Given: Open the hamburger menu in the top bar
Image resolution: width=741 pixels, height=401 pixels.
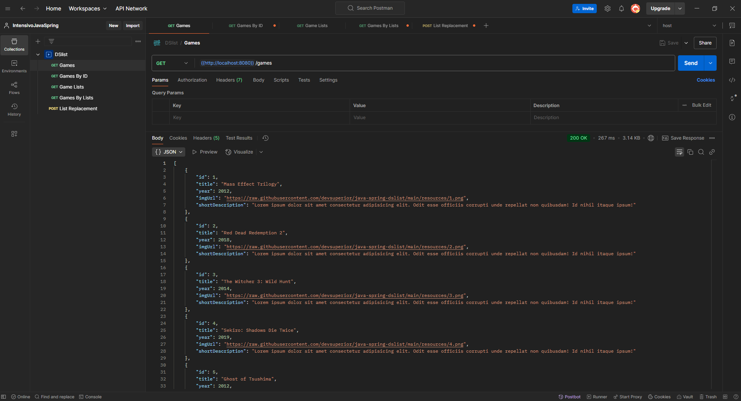Looking at the screenshot, I should [x=8, y=9].
